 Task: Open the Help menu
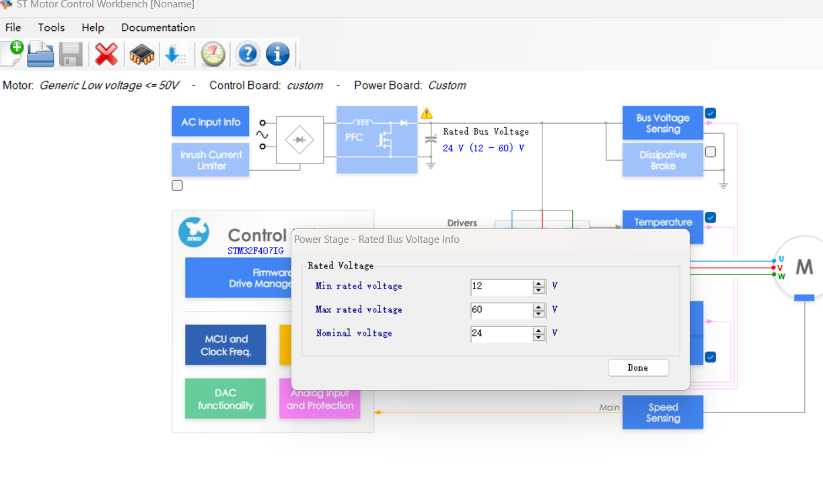93,28
